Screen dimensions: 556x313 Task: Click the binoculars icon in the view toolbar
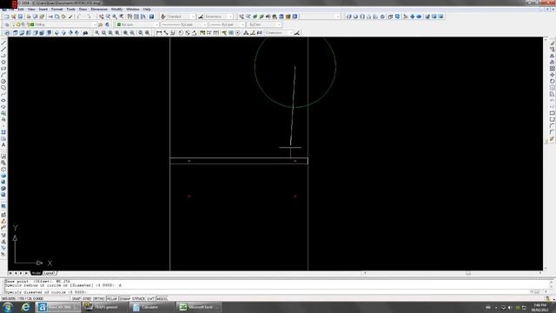(85, 33)
